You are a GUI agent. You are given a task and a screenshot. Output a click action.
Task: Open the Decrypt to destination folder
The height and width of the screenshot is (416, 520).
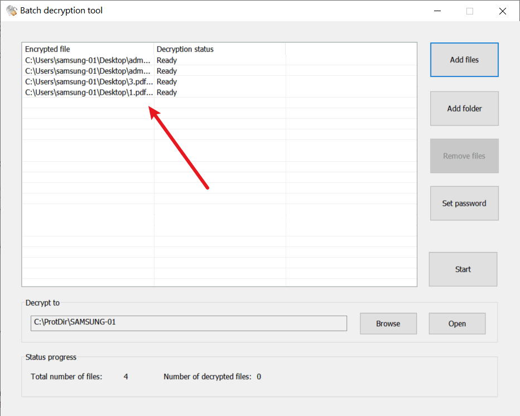click(x=456, y=323)
